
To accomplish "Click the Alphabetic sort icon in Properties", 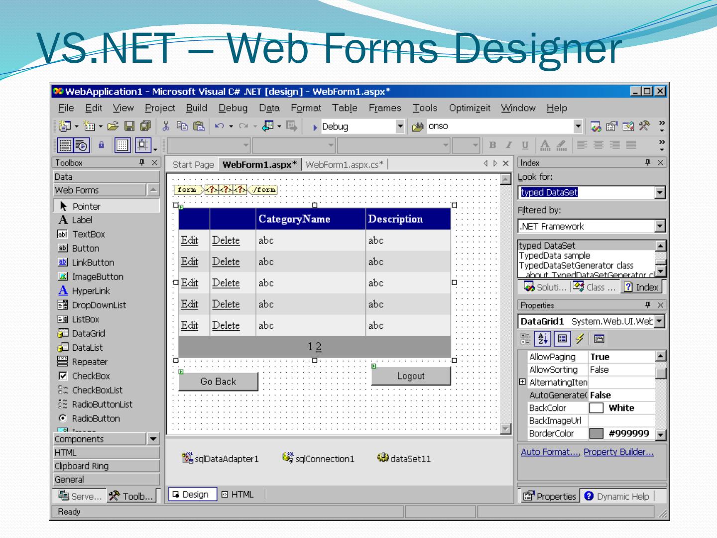I will (x=542, y=339).
